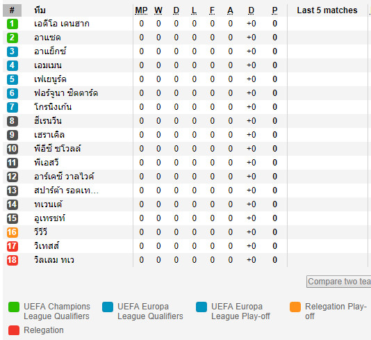
Task: Click the dark gray rank 10 badge
Action: click(13, 149)
